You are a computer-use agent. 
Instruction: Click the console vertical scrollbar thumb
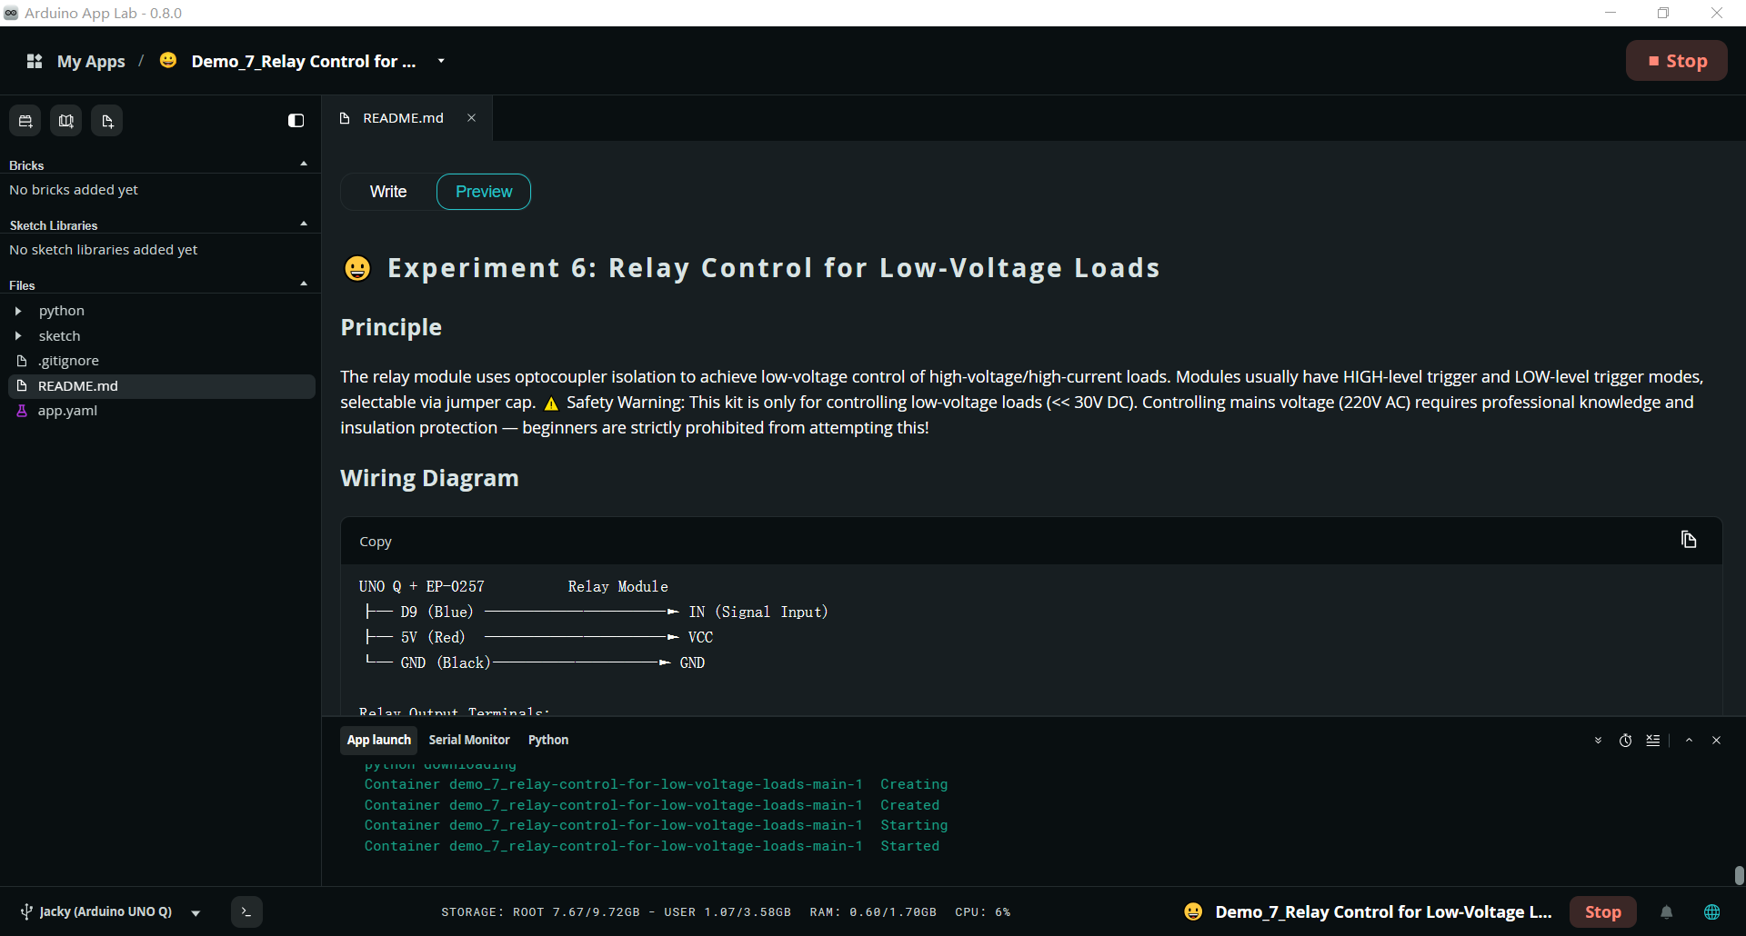click(x=1739, y=874)
